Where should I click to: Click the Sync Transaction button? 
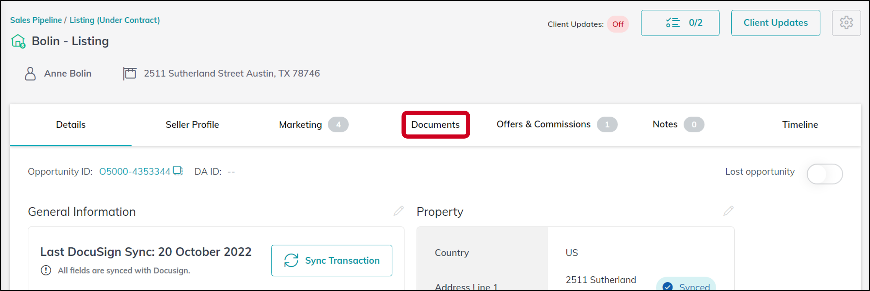click(331, 260)
